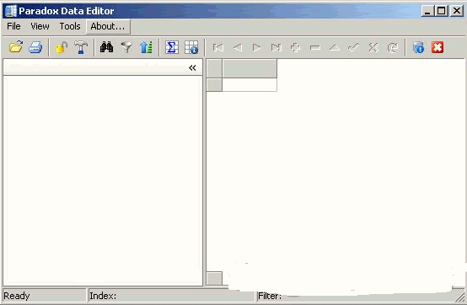The height and width of the screenshot is (305, 467).
Task: Sort records with the blue arrow icon
Action: (x=146, y=47)
